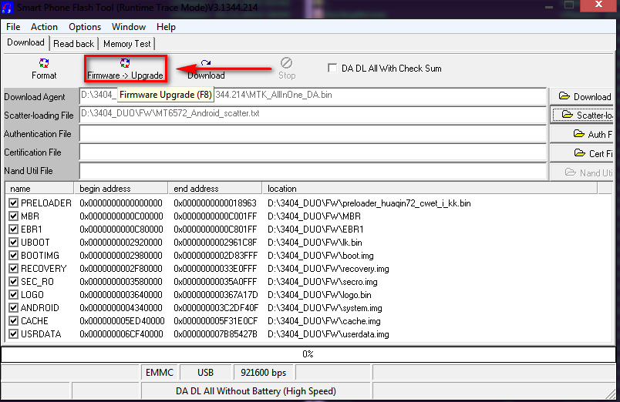Click the Scatter-loading browse button
Viewport: 620px width, 402px height.
[x=582, y=115]
